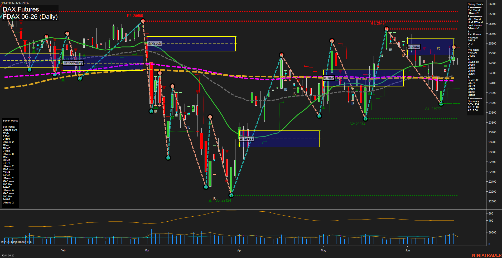Click the M:March monthly range label
The image size is (502, 258).
[x=154, y=43]
